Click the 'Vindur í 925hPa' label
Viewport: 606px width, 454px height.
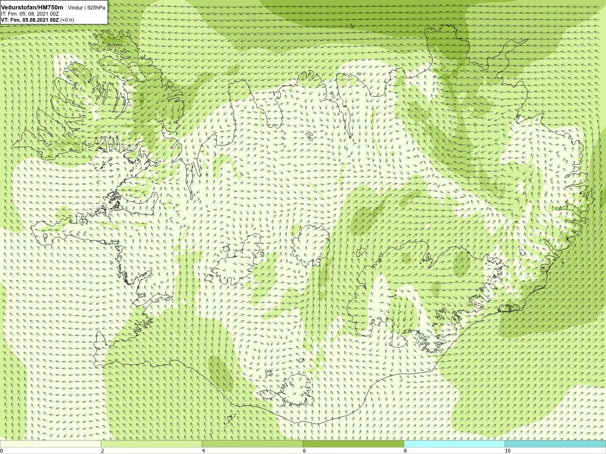click(x=87, y=8)
